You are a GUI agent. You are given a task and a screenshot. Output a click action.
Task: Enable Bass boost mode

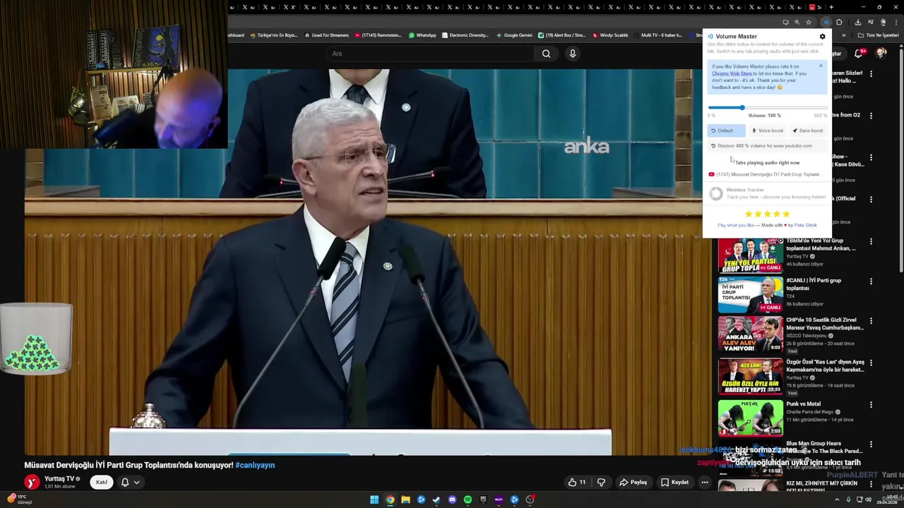(808, 131)
